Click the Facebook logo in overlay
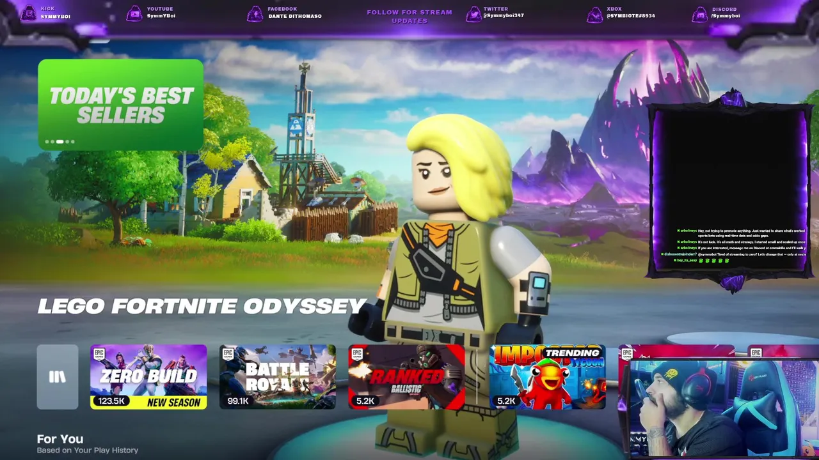The image size is (819, 460). (255, 13)
